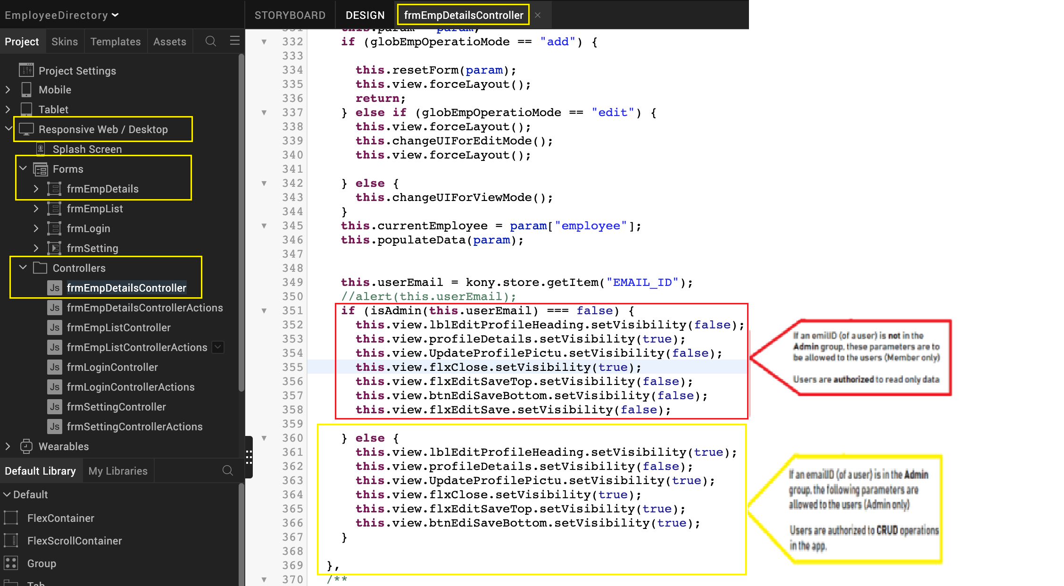Collapse code fold arrow at line 337
Viewport: 1064px width, 586px height.
[x=264, y=112]
